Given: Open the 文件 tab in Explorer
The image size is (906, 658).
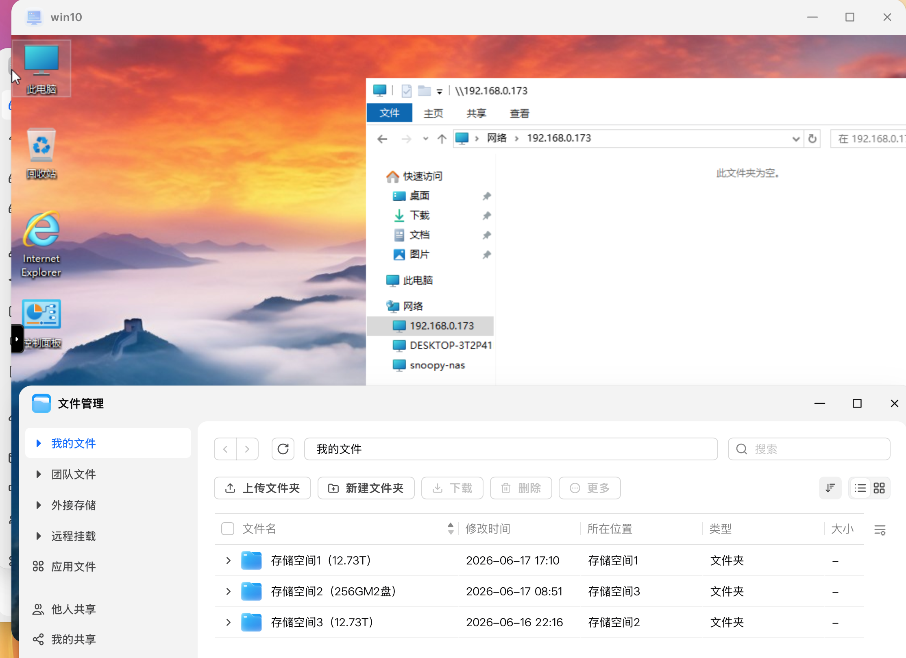Looking at the screenshot, I should [390, 113].
